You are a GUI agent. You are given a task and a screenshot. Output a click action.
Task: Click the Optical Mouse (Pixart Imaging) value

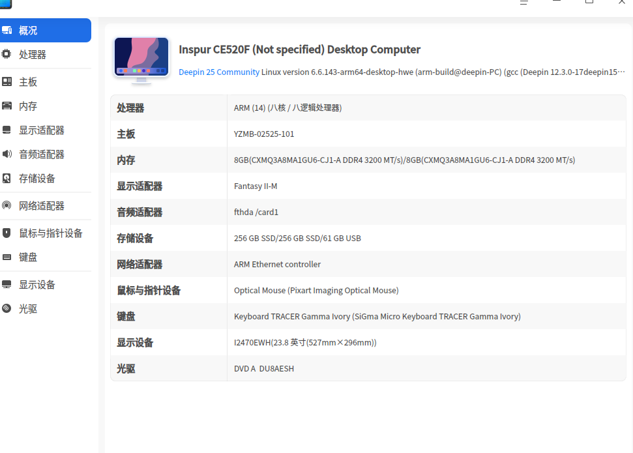tap(316, 290)
